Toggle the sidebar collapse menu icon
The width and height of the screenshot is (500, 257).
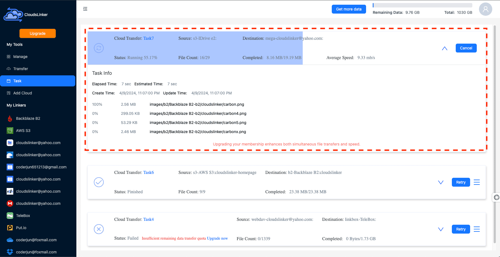(85, 9)
